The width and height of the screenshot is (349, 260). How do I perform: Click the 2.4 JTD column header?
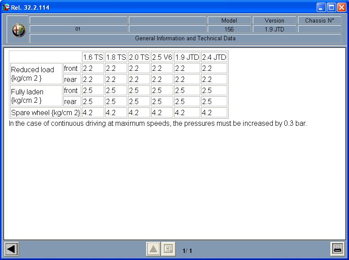(214, 57)
